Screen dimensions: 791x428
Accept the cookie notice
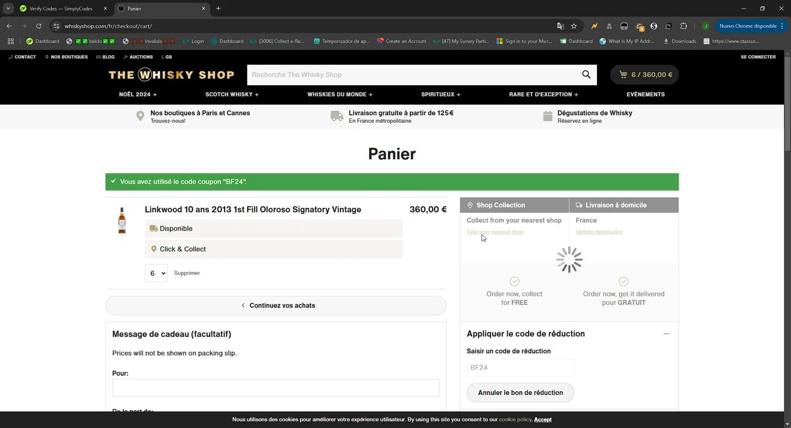543,420
